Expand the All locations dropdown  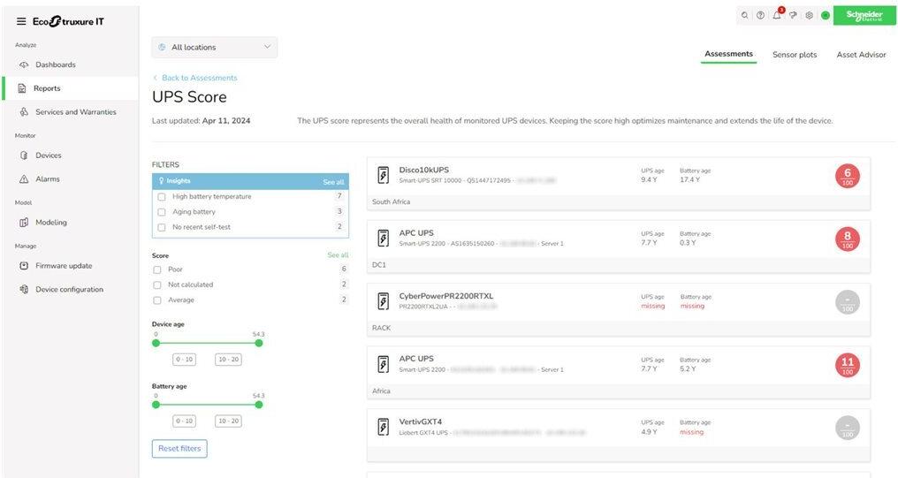point(215,48)
